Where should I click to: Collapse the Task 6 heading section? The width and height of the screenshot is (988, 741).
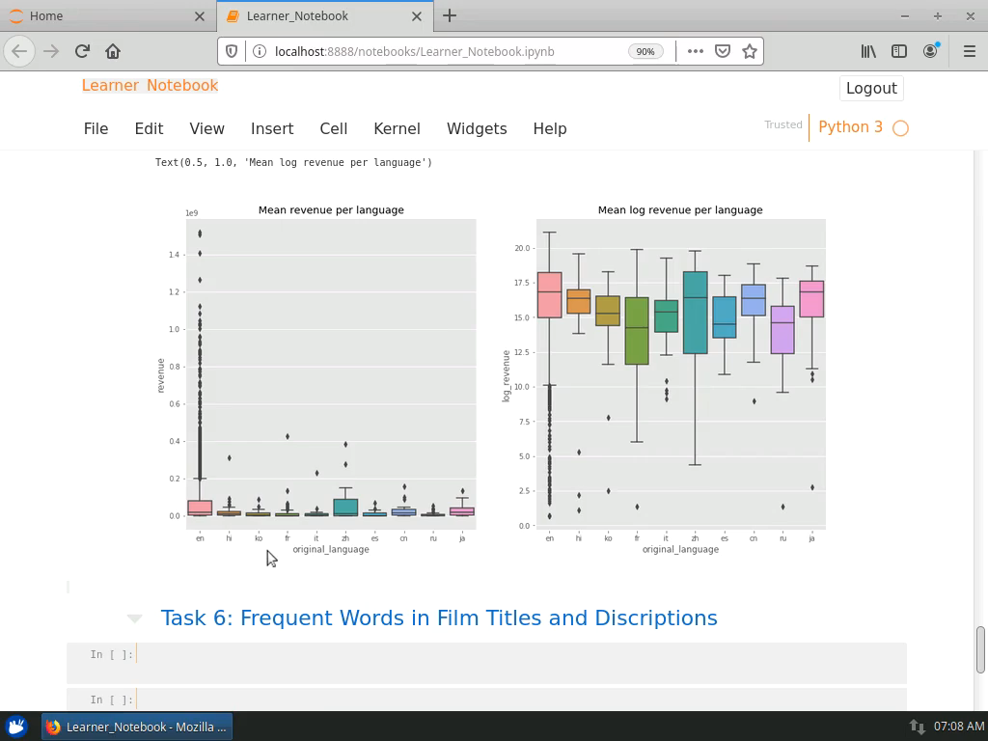tap(134, 618)
